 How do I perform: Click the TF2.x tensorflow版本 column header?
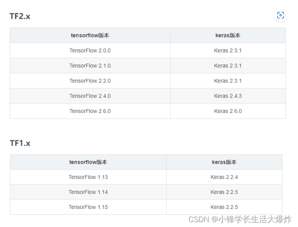[90, 35]
